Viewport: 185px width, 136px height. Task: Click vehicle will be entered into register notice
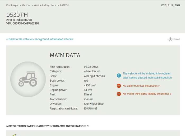(x=147, y=76)
